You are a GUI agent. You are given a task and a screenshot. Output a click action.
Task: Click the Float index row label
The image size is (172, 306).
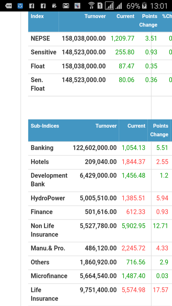[x=38, y=66]
